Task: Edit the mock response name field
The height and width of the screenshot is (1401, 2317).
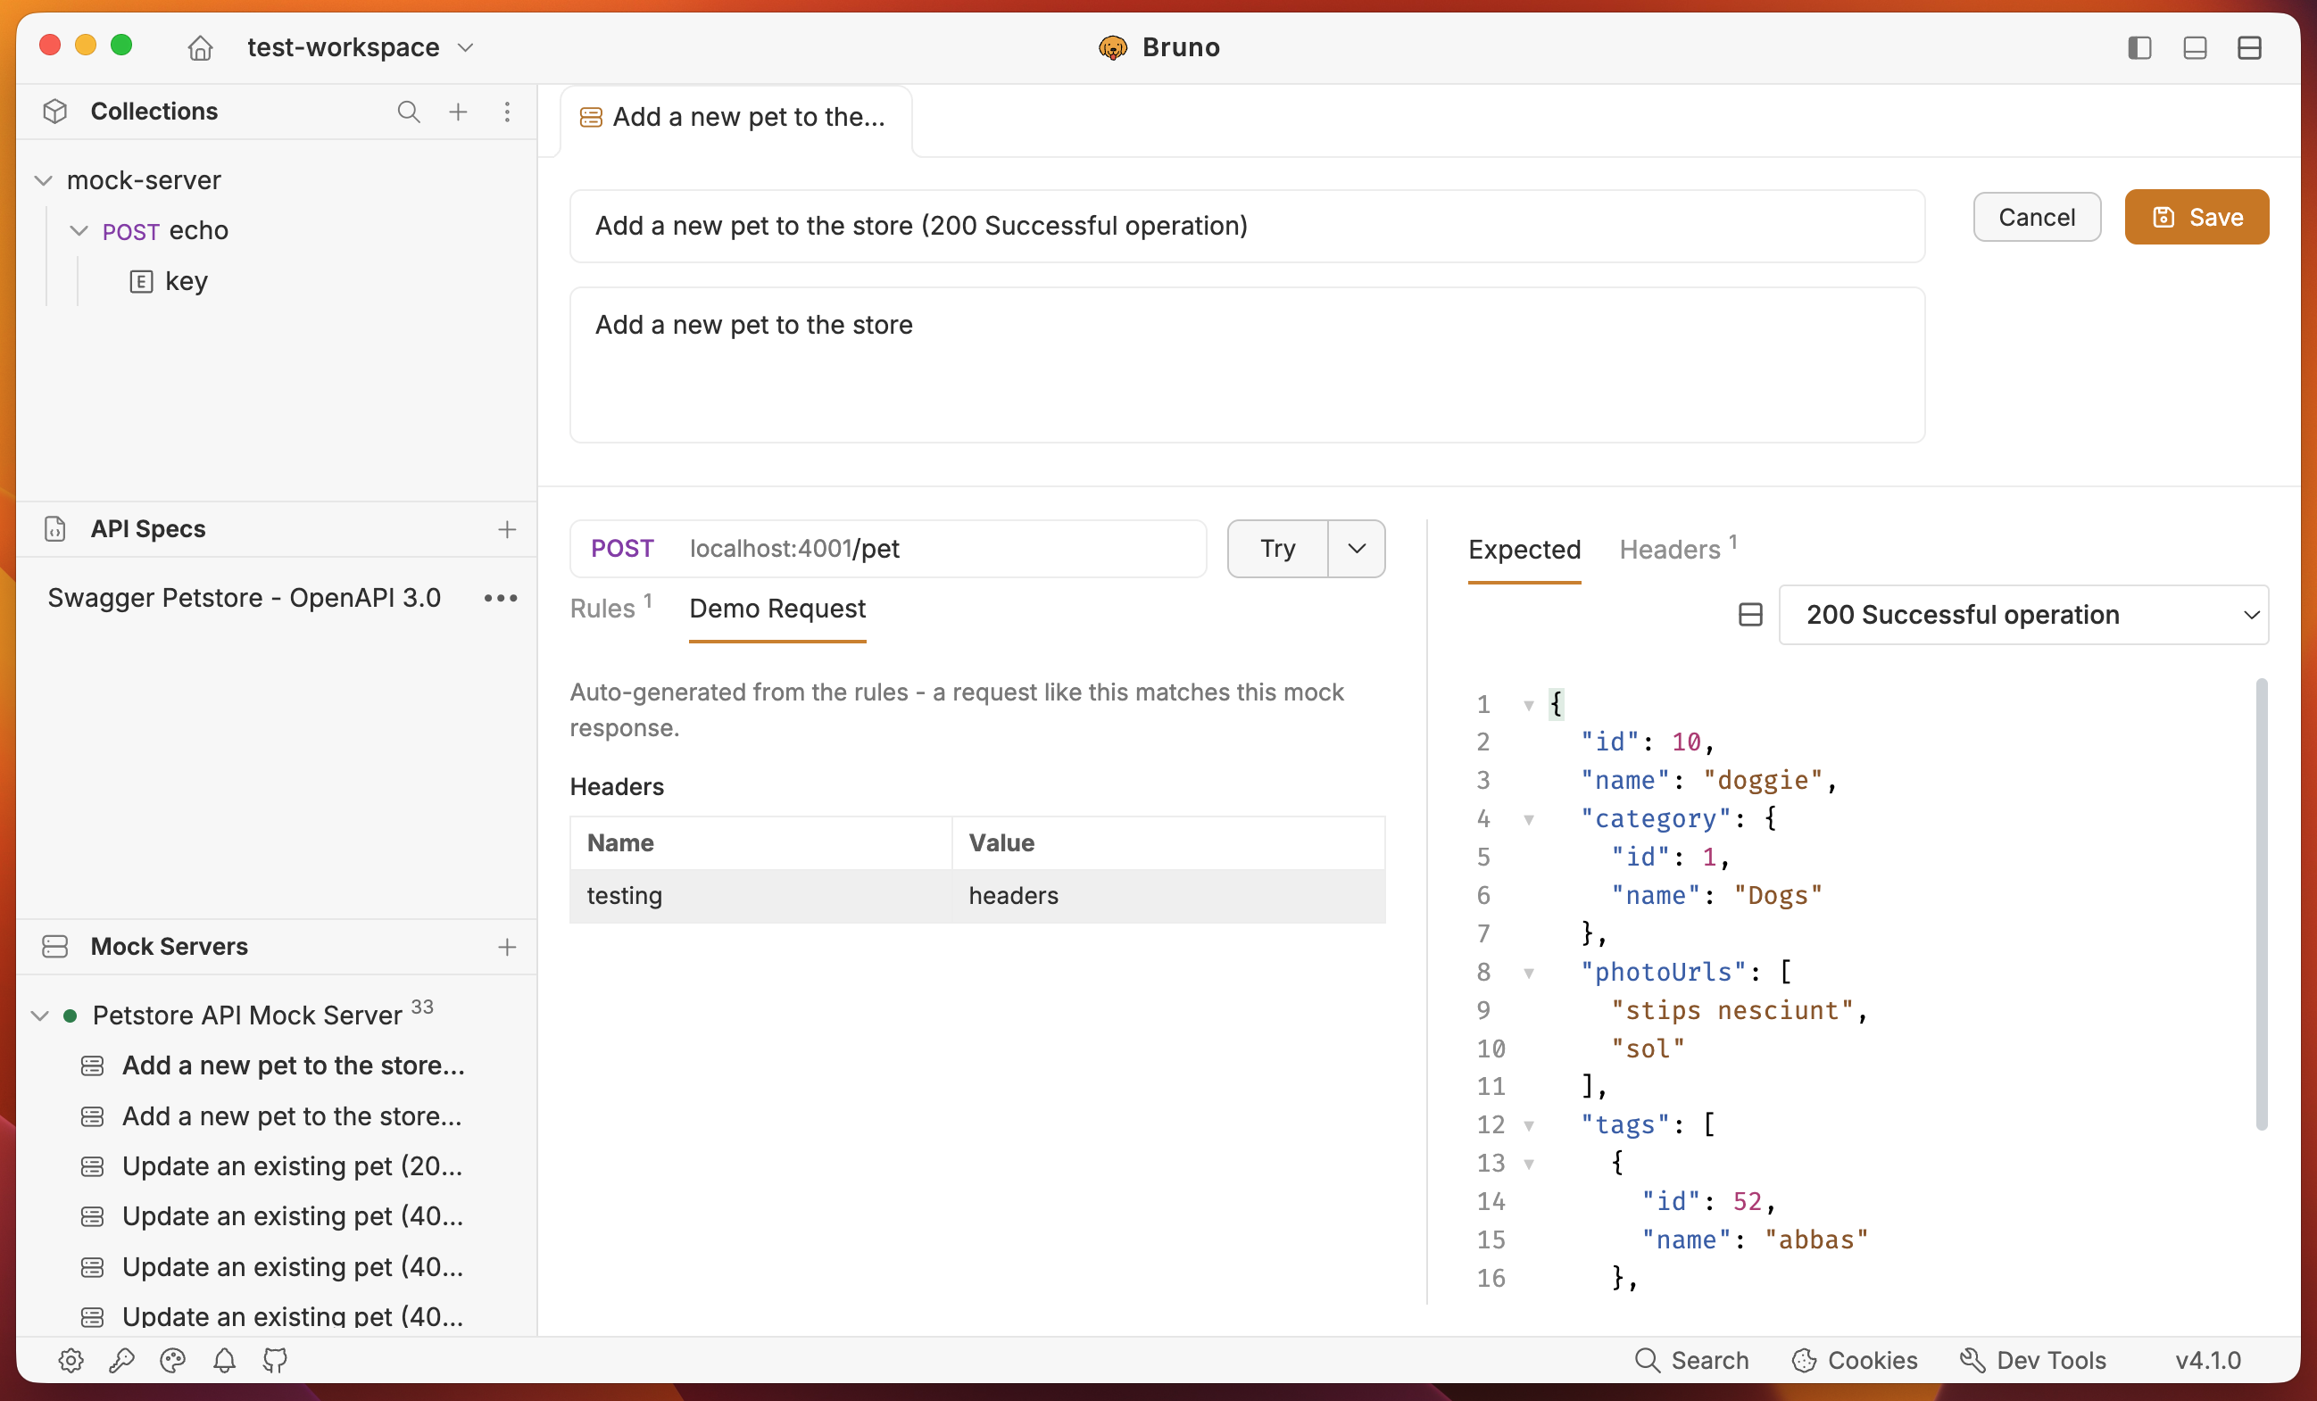Action: 1247,226
